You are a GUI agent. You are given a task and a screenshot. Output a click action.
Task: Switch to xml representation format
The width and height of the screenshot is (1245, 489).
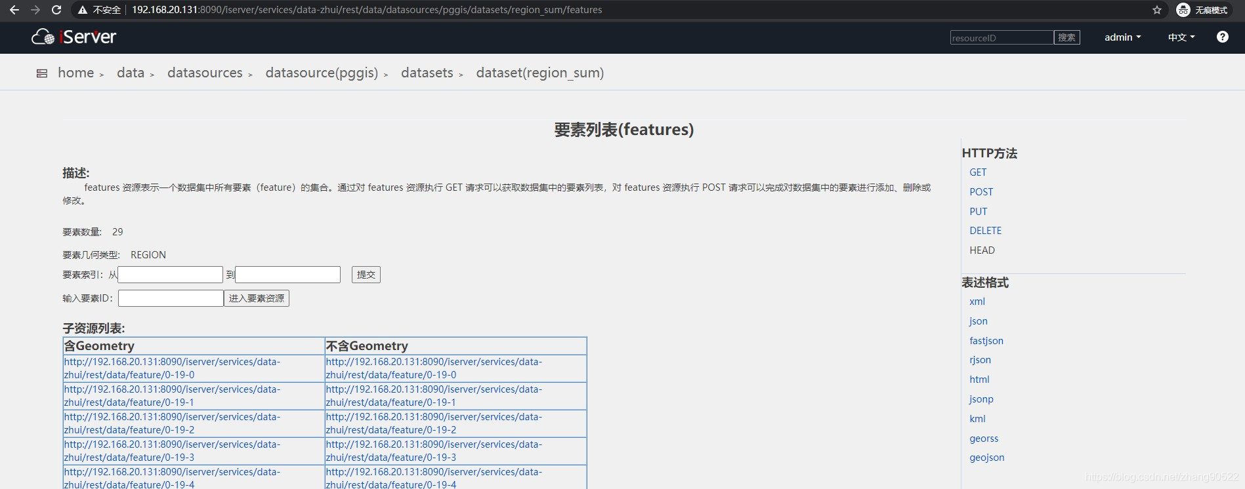coord(977,302)
